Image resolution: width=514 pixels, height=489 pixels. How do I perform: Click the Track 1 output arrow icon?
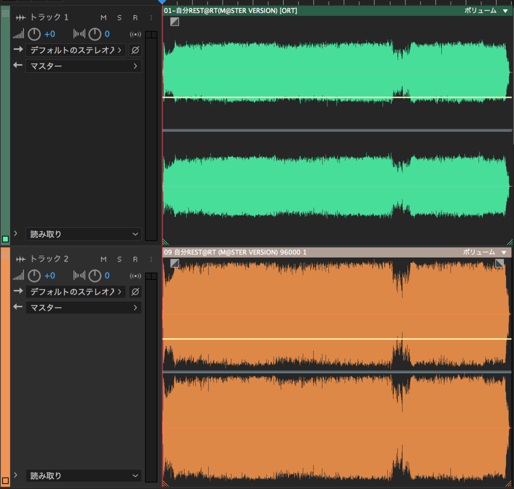click(18, 66)
